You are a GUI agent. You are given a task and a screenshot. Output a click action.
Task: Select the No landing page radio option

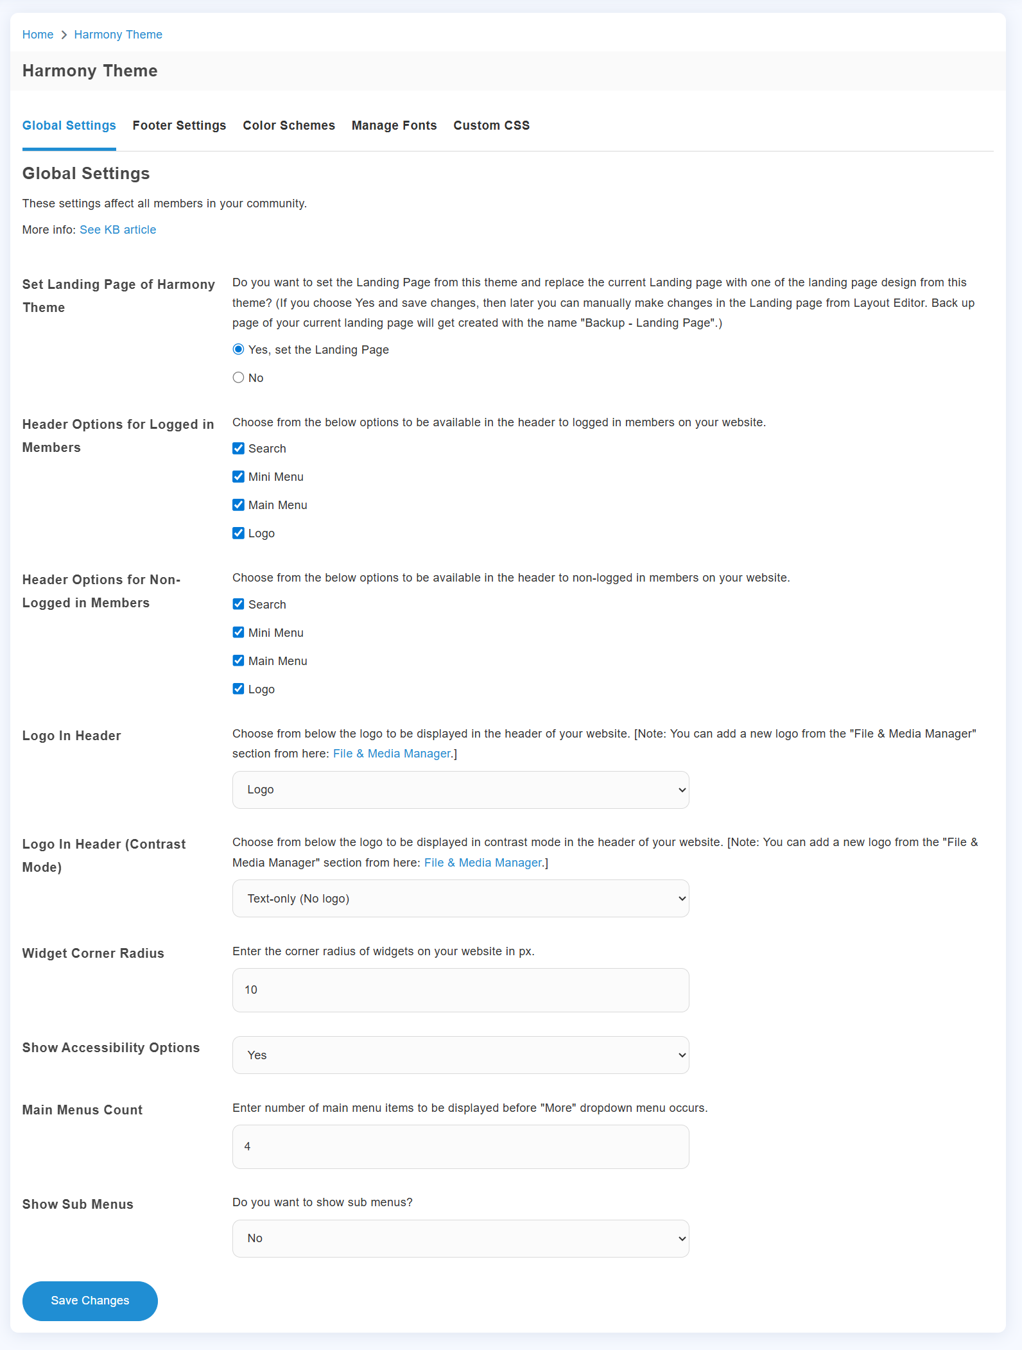[238, 378]
